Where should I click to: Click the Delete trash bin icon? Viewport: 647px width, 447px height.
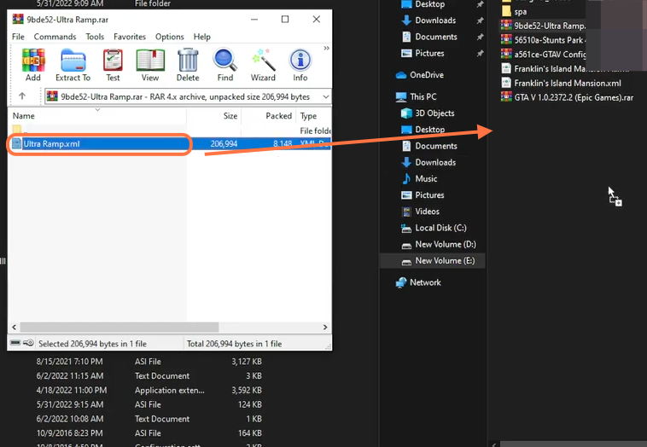(x=188, y=65)
